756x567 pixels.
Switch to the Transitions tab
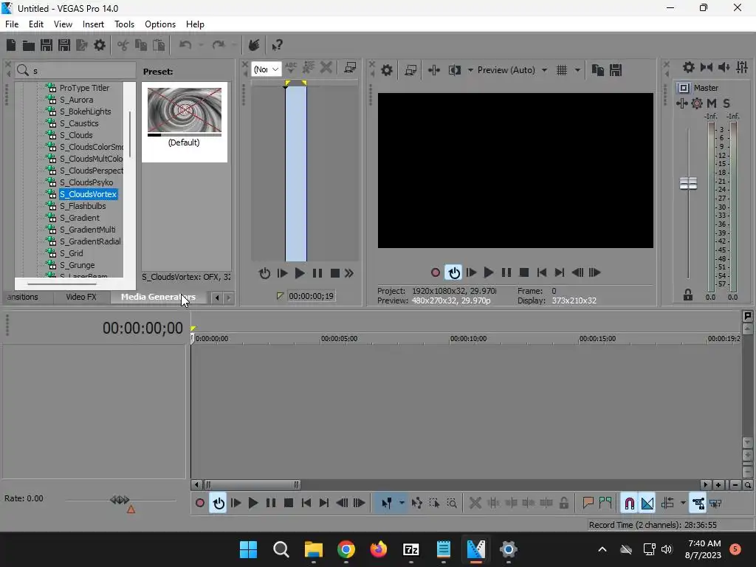point(22,297)
